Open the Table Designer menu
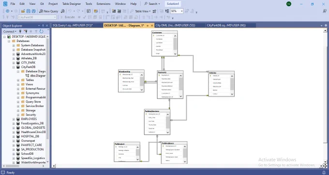The height and width of the screenshot is (175, 329). pos(72,4)
